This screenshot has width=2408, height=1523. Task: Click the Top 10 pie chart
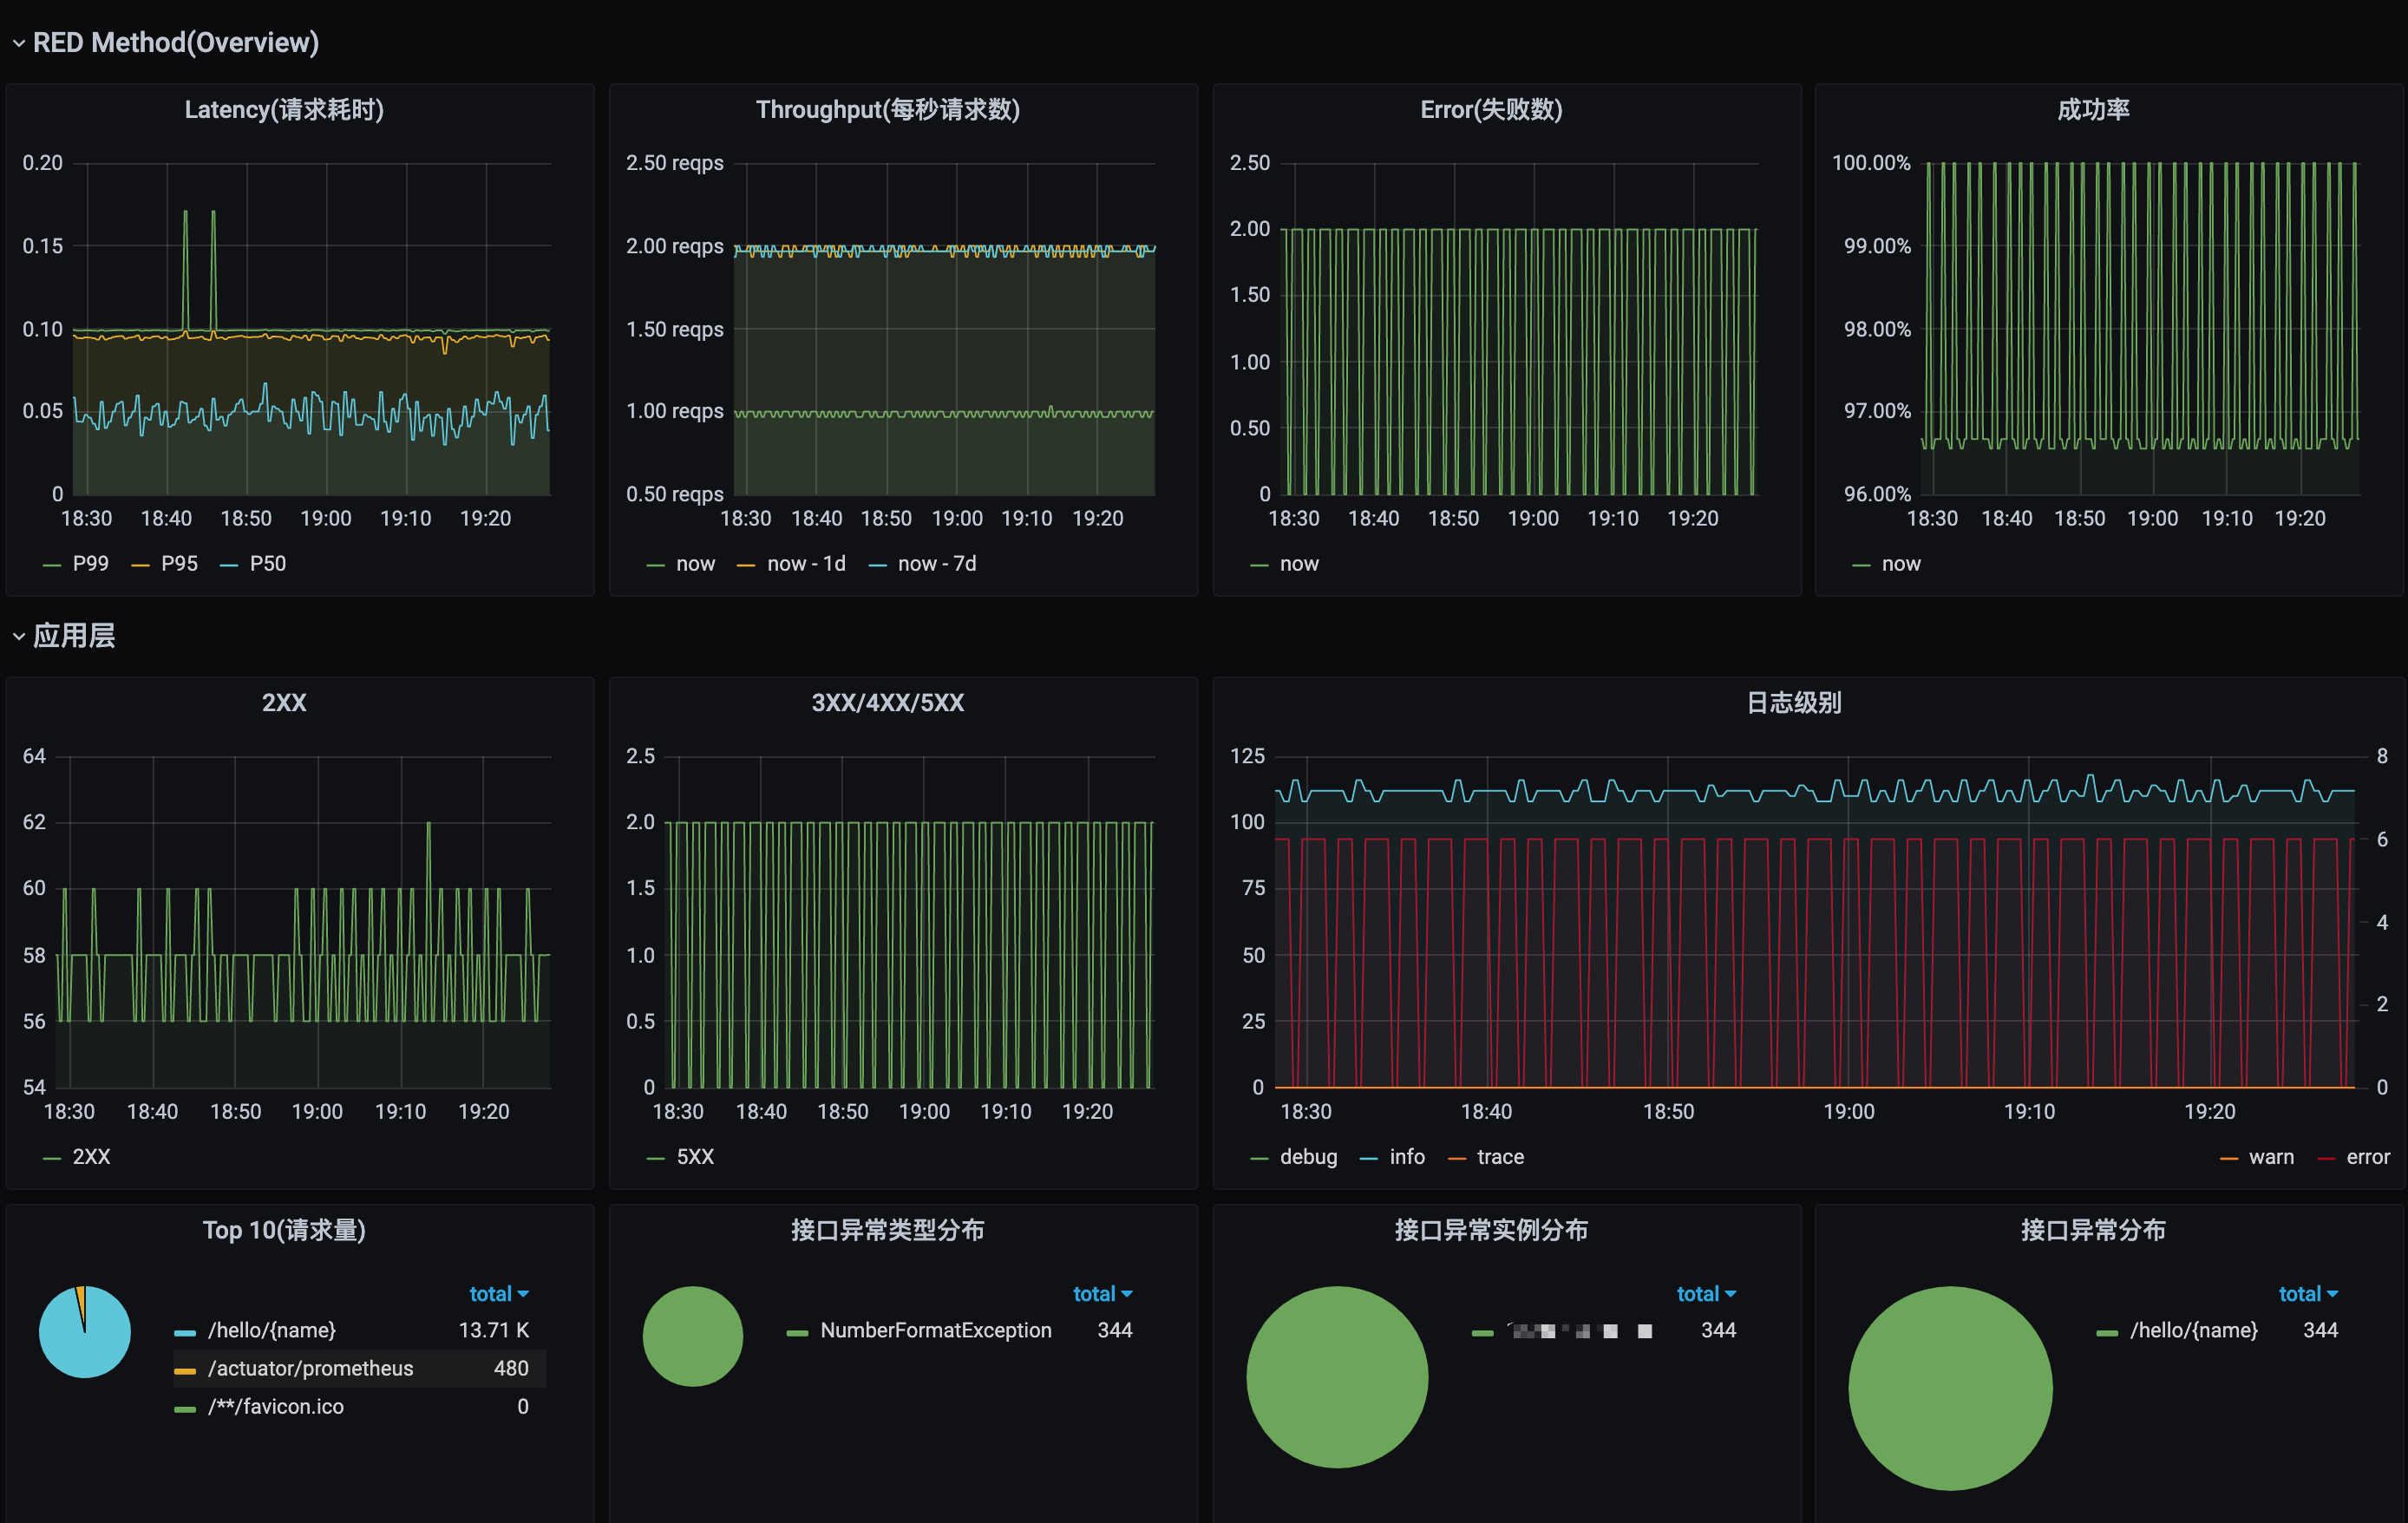tap(85, 1332)
